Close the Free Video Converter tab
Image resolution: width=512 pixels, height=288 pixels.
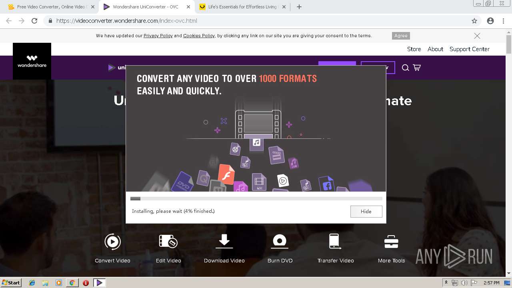93,7
